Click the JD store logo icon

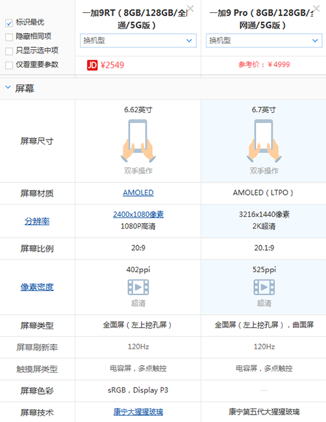92,65
